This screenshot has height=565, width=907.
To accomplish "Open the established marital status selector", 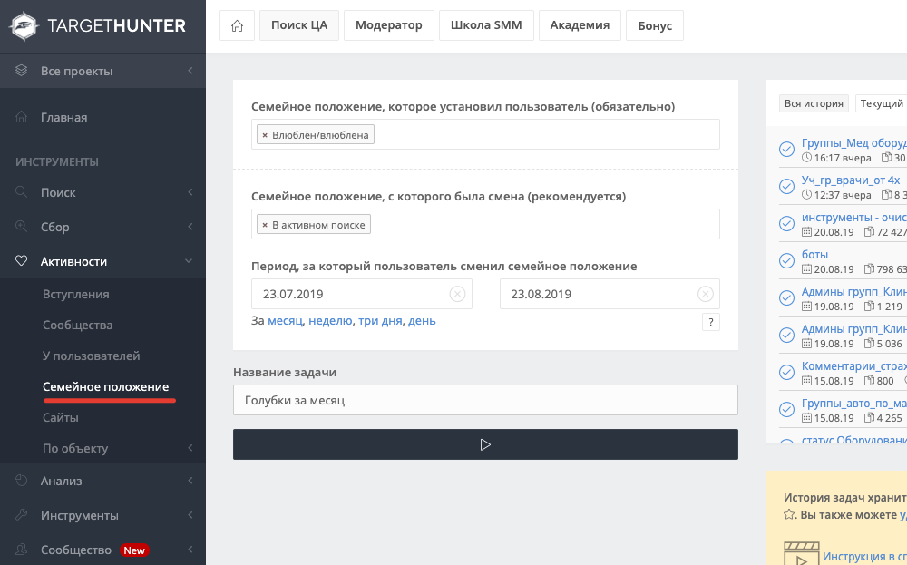I will [x=485, y=134].
